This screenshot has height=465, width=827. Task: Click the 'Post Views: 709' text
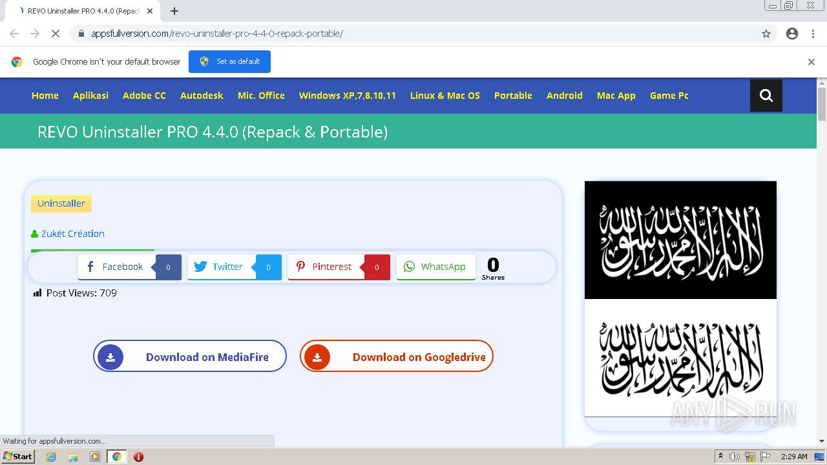pos(81,293)
